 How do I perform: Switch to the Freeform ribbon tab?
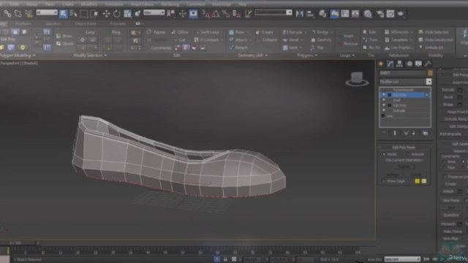coord(23,23)
